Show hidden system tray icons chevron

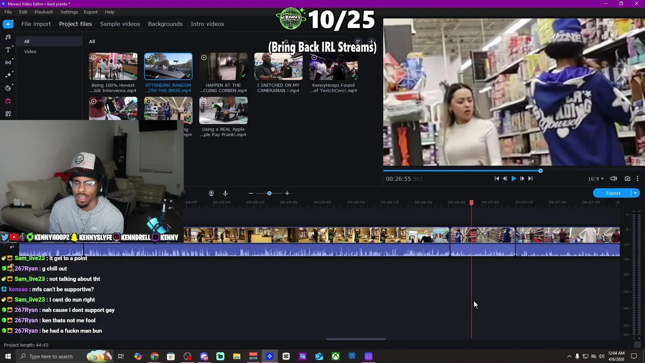(x=569, y=356)
